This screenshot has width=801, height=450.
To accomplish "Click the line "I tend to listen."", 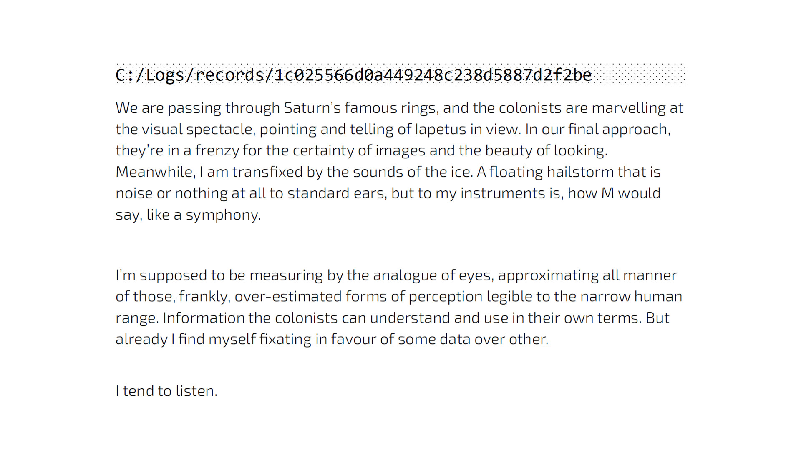I will pos(166,391).
